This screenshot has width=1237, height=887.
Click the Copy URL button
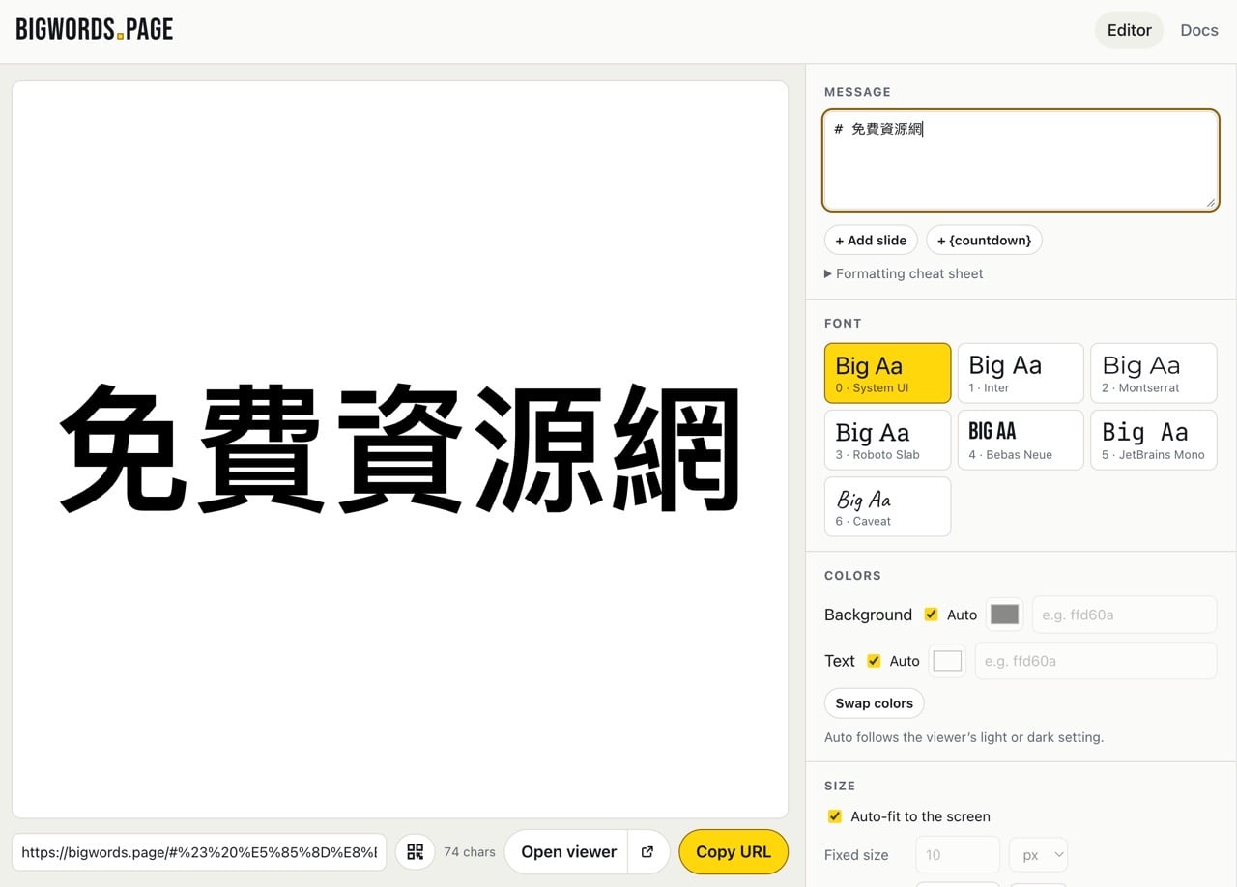pos(734,852)
